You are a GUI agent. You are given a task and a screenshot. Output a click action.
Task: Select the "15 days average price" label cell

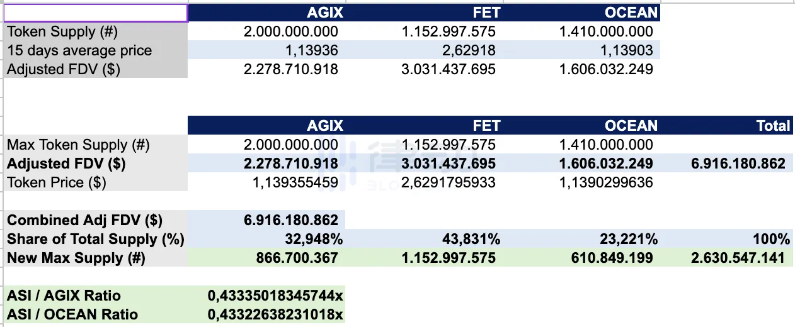tap(79, 50)
